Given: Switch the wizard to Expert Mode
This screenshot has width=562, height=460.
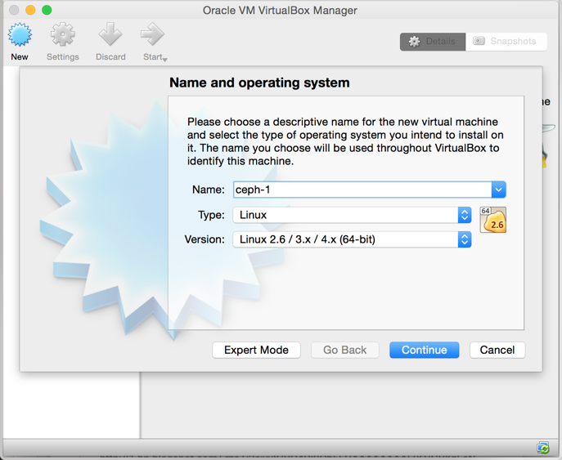Looking at the screenshot, I should tap(256, 350).
